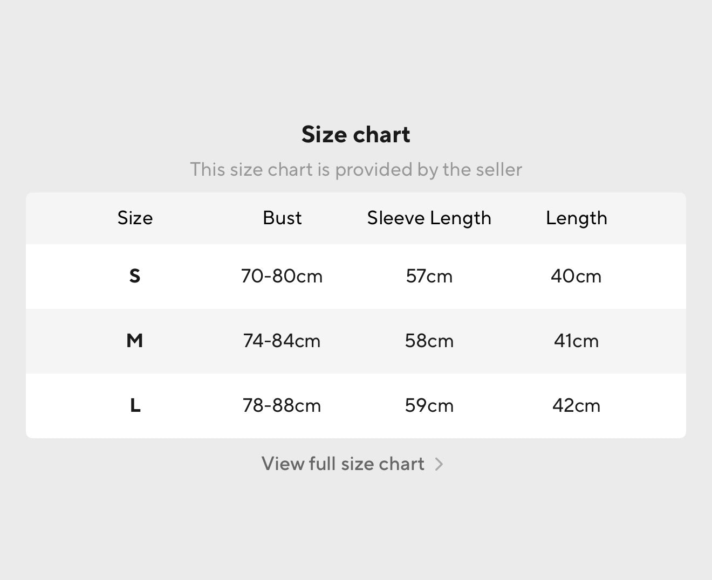Viewport: 712px width, 580px height.
Task: Click the 58cm sleeve length value
Action: point(429,341)
